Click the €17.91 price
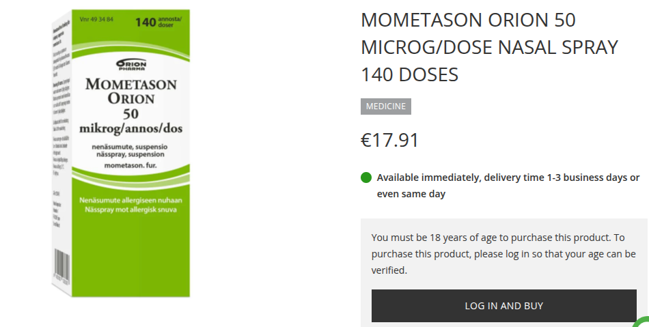Screen dimensions: 649x327 [x=389, y=140]
